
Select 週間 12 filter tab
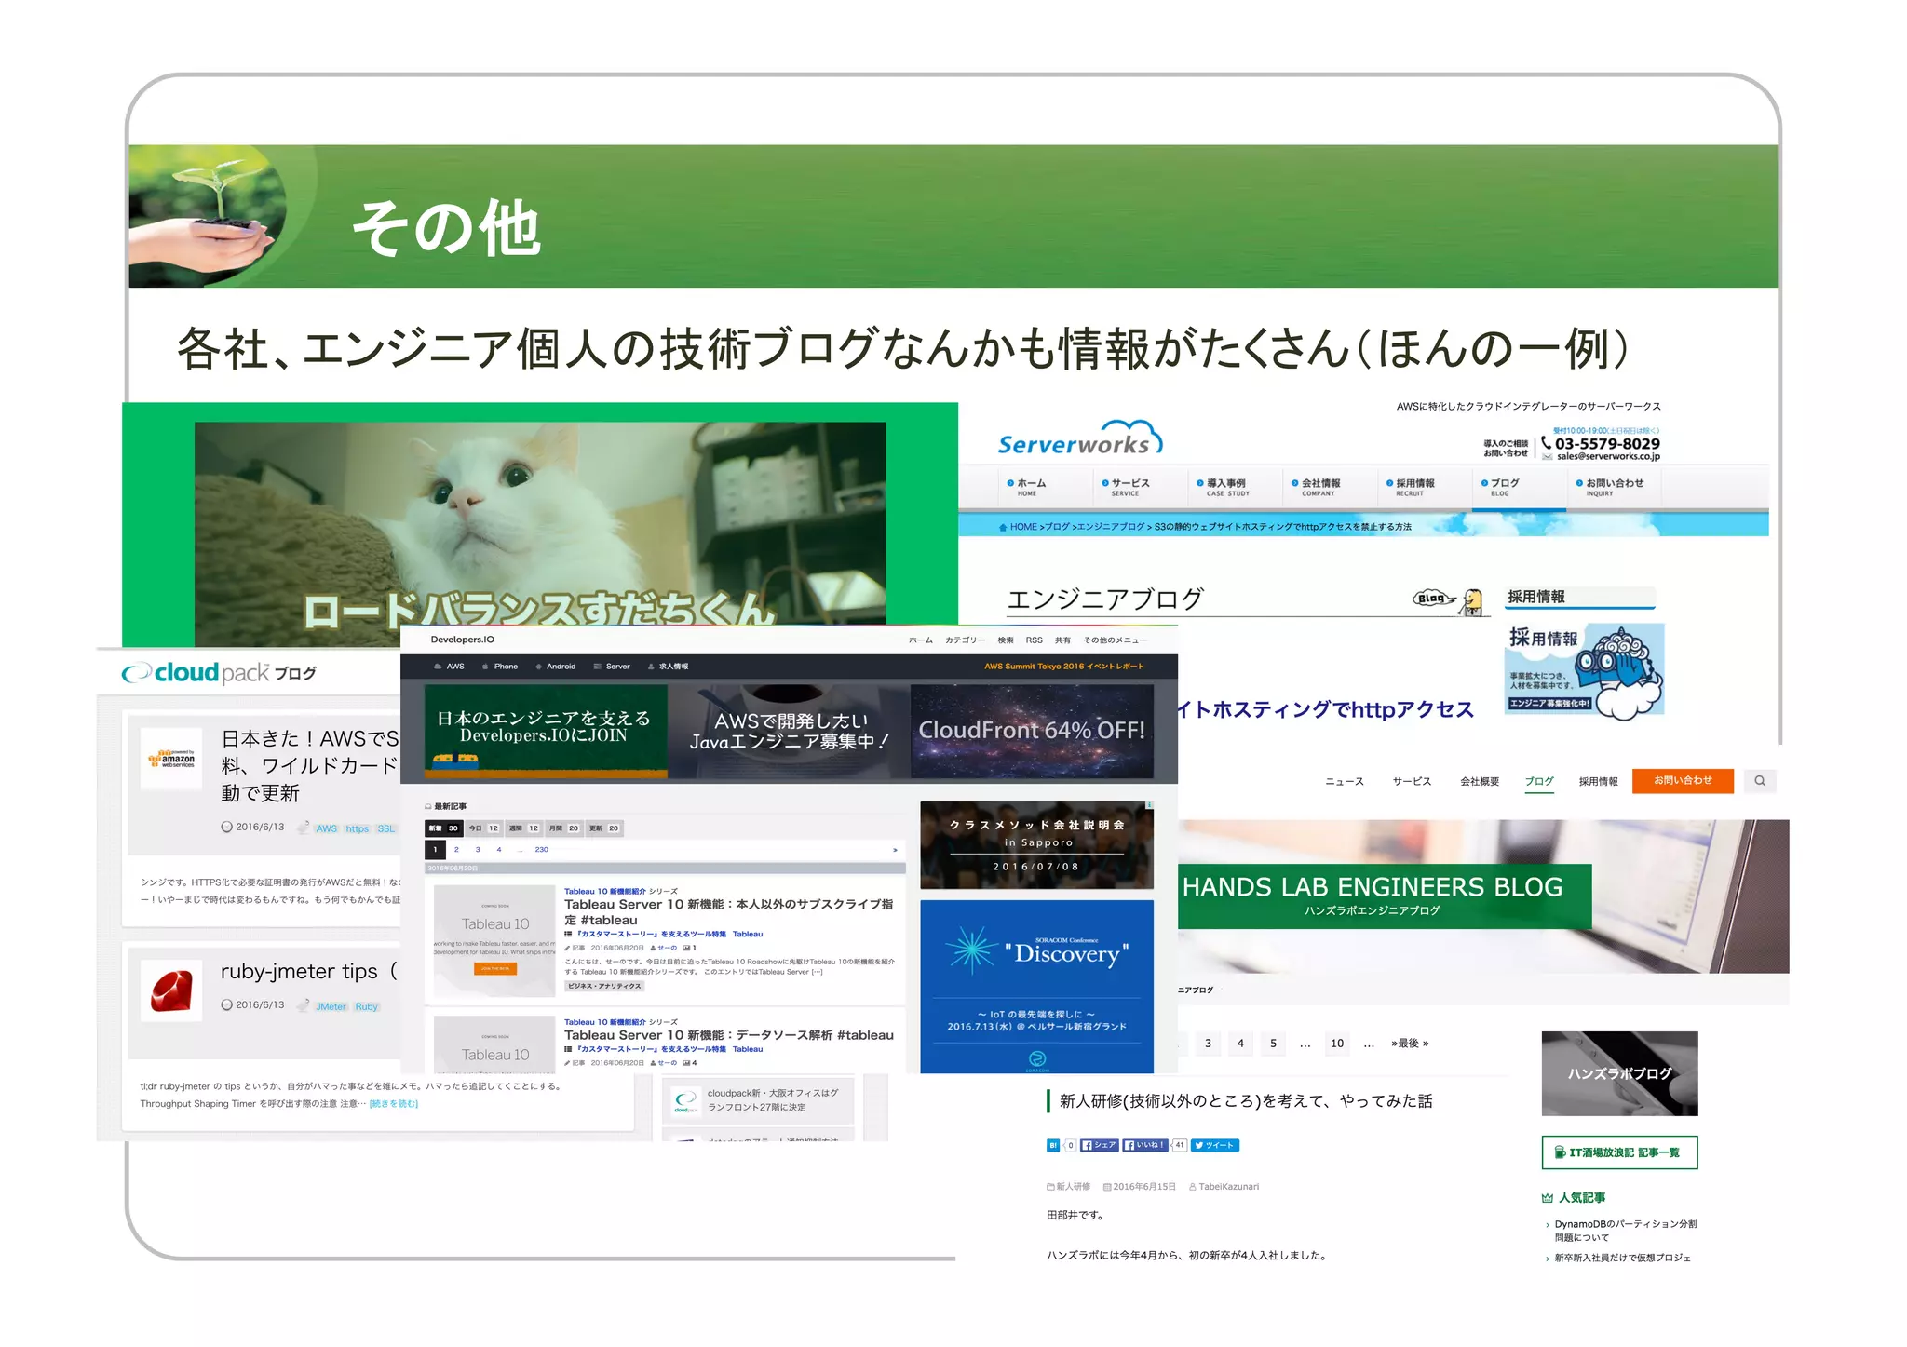[x=523, y=828]
